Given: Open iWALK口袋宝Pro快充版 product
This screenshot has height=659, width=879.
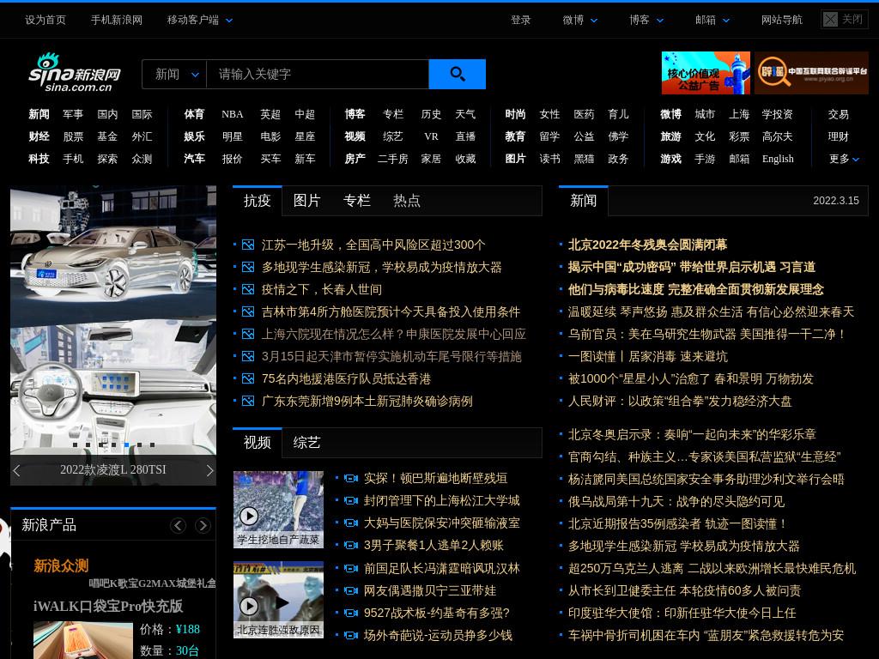Looking at the screenshot, I should point(108,607).
